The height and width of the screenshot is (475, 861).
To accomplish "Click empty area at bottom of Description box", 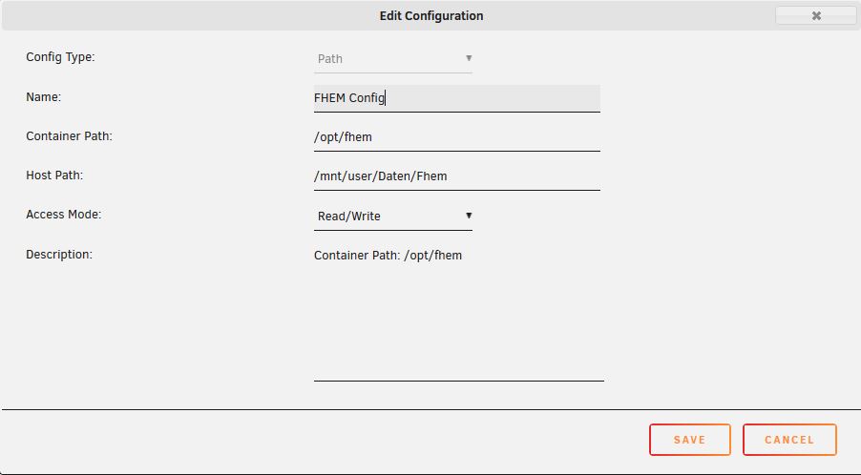I will click(x=458, y=351).
